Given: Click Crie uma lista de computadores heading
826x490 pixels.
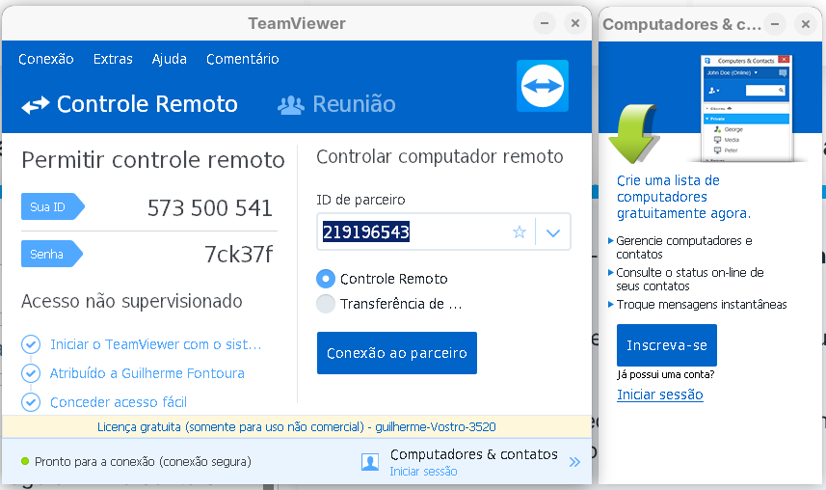Looking at the screenshot, I should click(x=683, y=197).
